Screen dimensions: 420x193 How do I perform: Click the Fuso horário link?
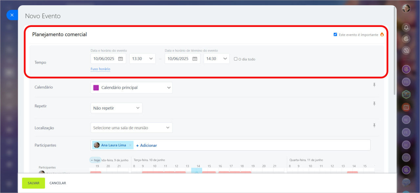(x=100, y=69)
